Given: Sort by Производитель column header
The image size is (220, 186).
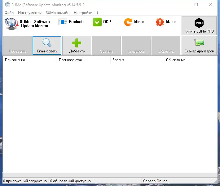Looking at the screenshot, I should [84, 60].
